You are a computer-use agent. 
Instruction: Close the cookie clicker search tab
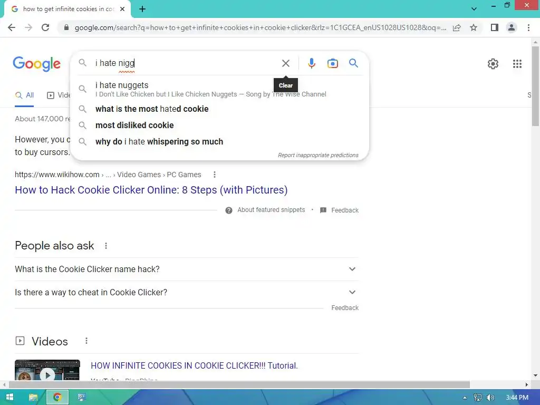click(122, 9)
